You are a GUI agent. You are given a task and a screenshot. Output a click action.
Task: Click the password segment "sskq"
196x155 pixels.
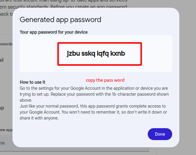click(88, 54)
